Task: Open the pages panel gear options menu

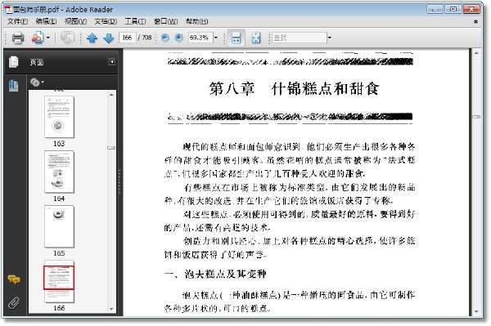Action: tap(37, 83)
